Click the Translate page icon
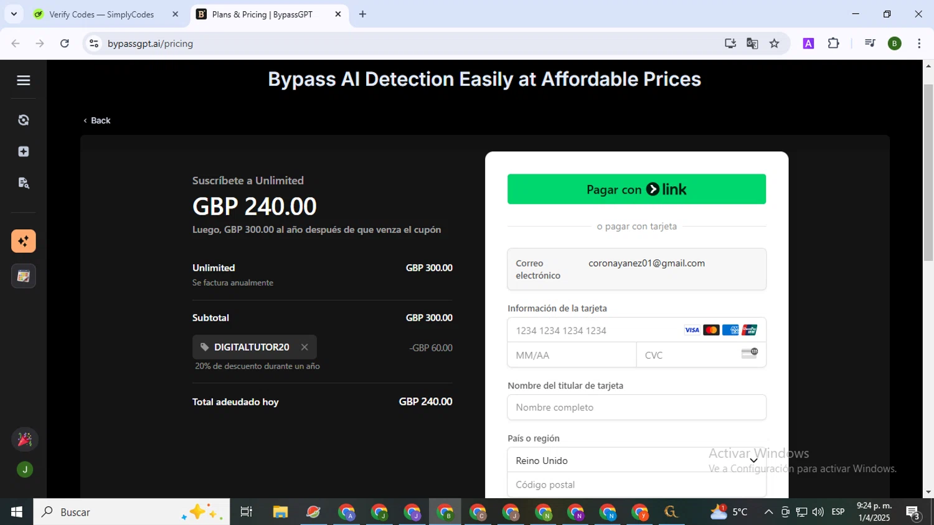Viewport: 934px width, 525px height. coord(752,44)
